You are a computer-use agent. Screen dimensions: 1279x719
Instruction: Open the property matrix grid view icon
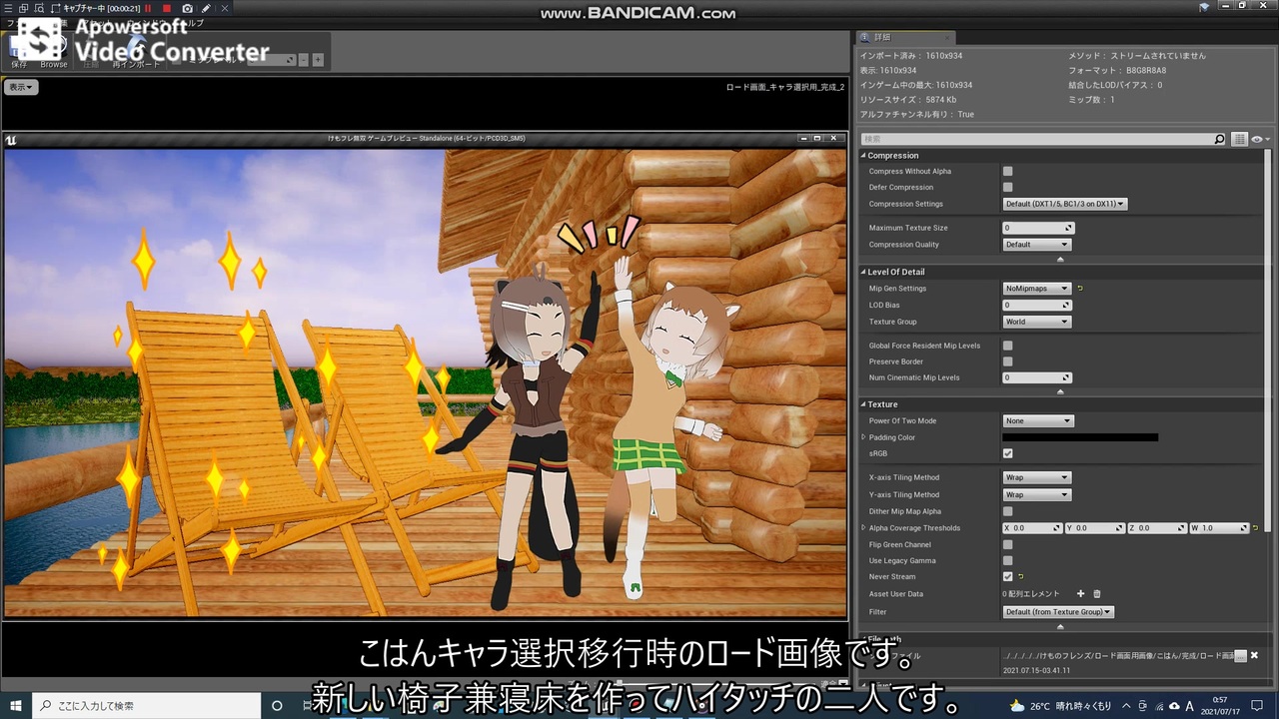pos(1239,139)
